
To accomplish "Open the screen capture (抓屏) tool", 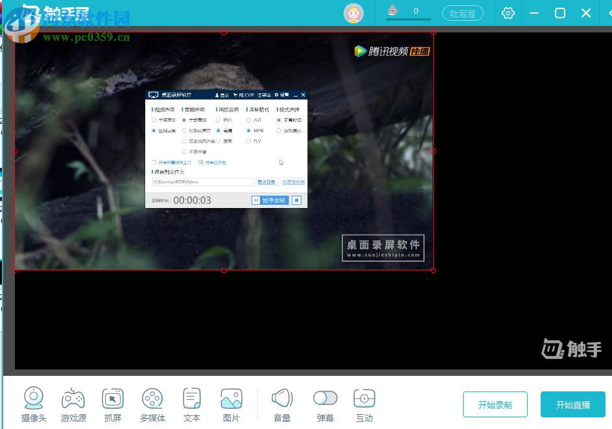I will 113,404.
